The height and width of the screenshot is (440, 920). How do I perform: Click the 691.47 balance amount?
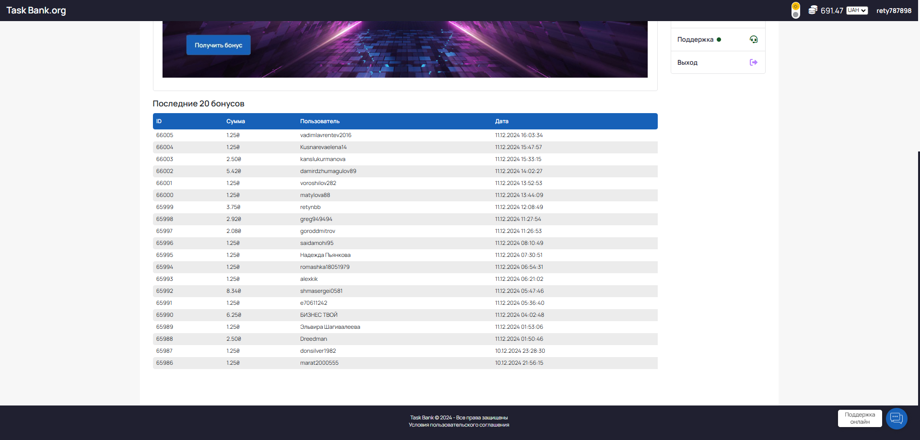coord(832,11)
